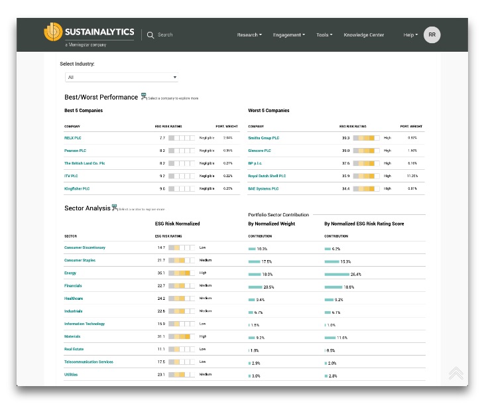Screen dimensions: 484x406
Task: Select the Healthcare sector
Action: coord(74,299)
